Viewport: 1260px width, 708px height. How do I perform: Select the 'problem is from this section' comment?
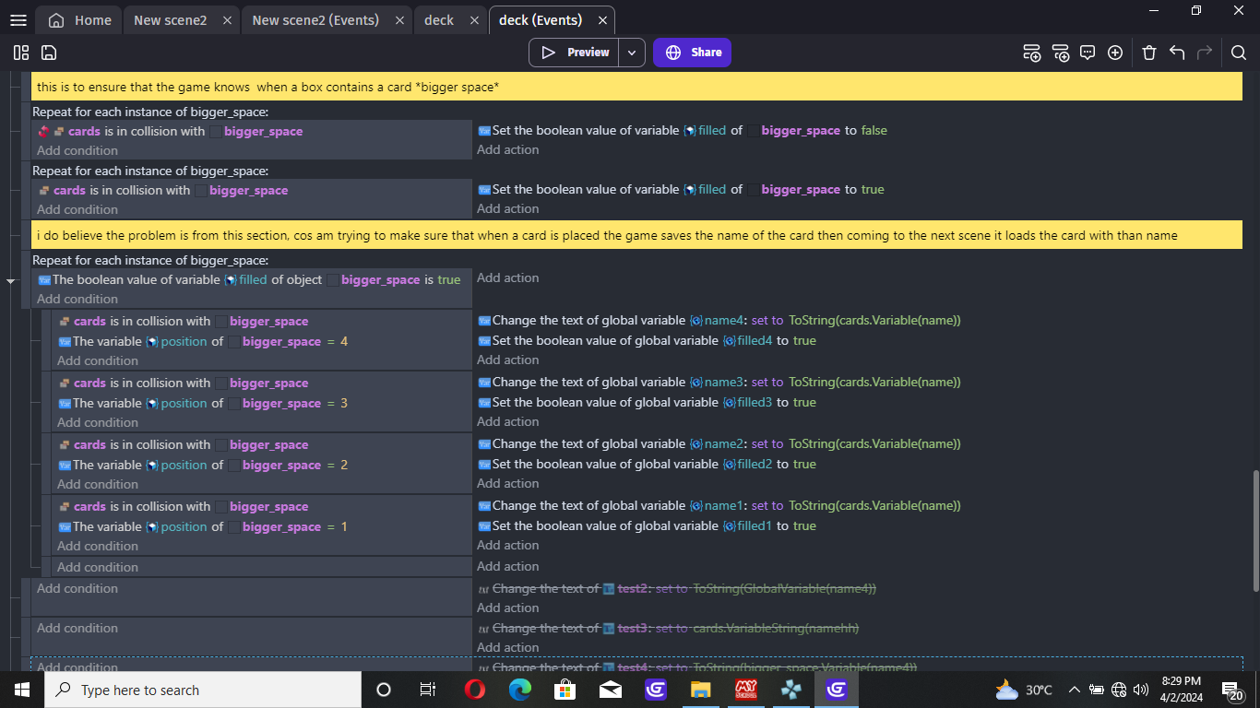point(636,235)
